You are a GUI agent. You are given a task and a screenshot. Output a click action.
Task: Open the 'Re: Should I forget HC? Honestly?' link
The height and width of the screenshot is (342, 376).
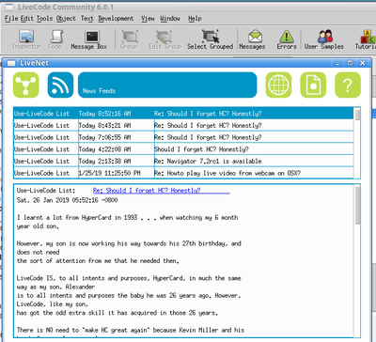point(162,191)
